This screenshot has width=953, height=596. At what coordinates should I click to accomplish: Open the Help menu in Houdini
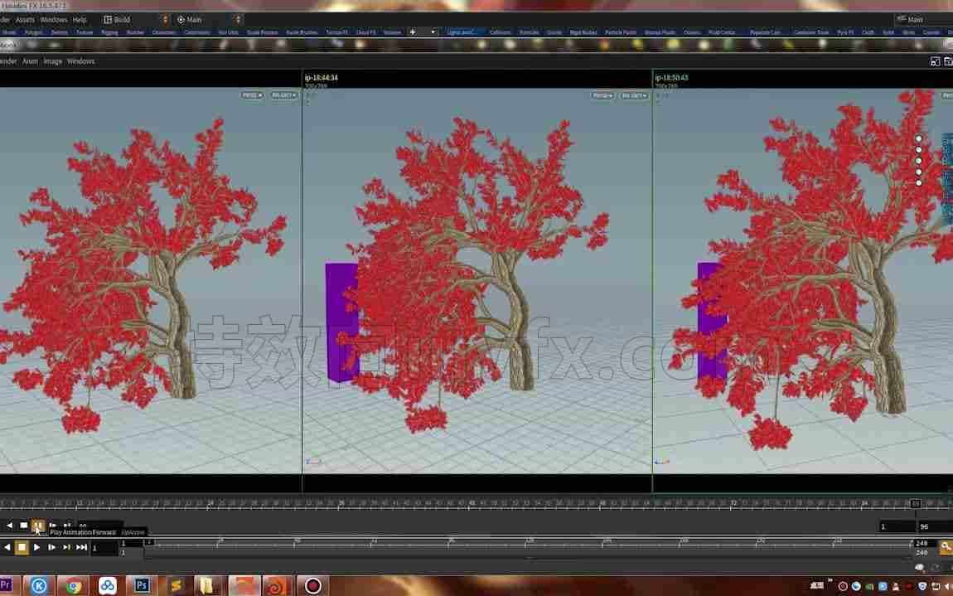(80, 19)
